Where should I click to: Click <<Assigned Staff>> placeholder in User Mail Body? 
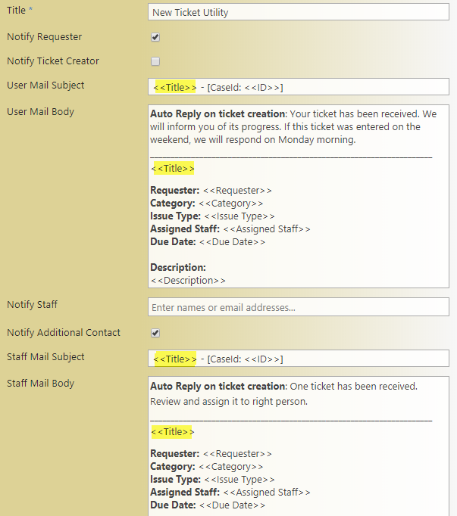click(267, 229)
